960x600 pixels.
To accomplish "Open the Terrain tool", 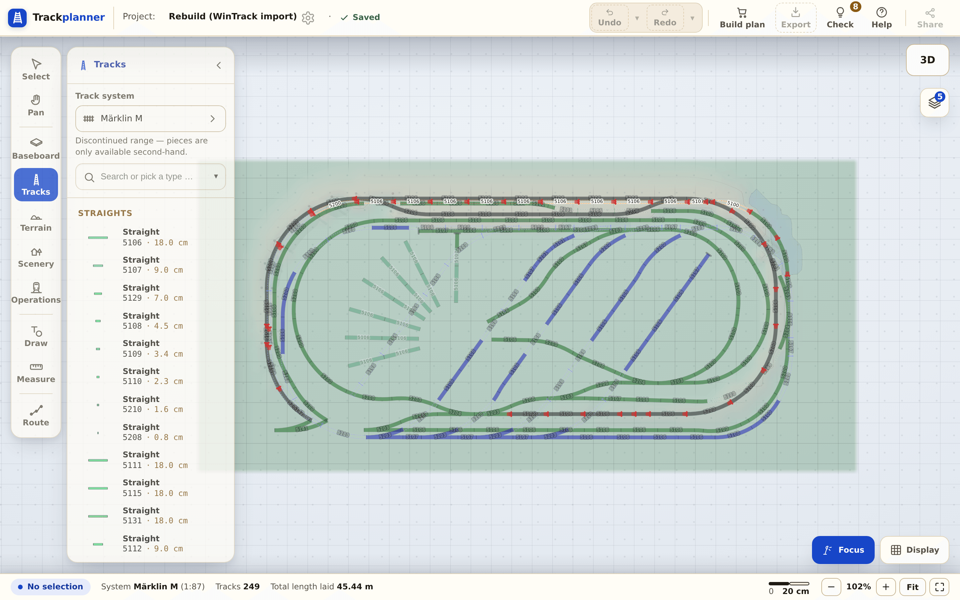I will (x=36, y=221).
